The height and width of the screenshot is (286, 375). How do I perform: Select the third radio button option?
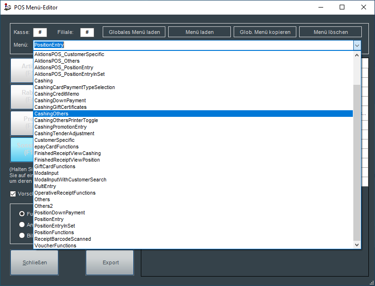22,235
